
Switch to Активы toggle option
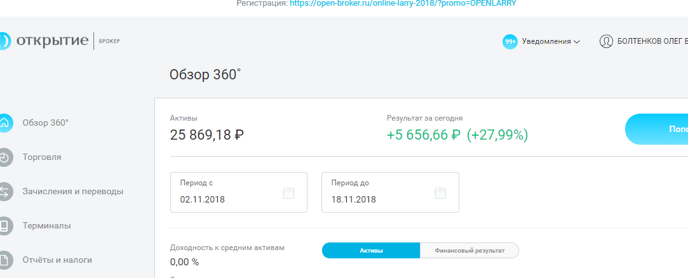(371, 251)
